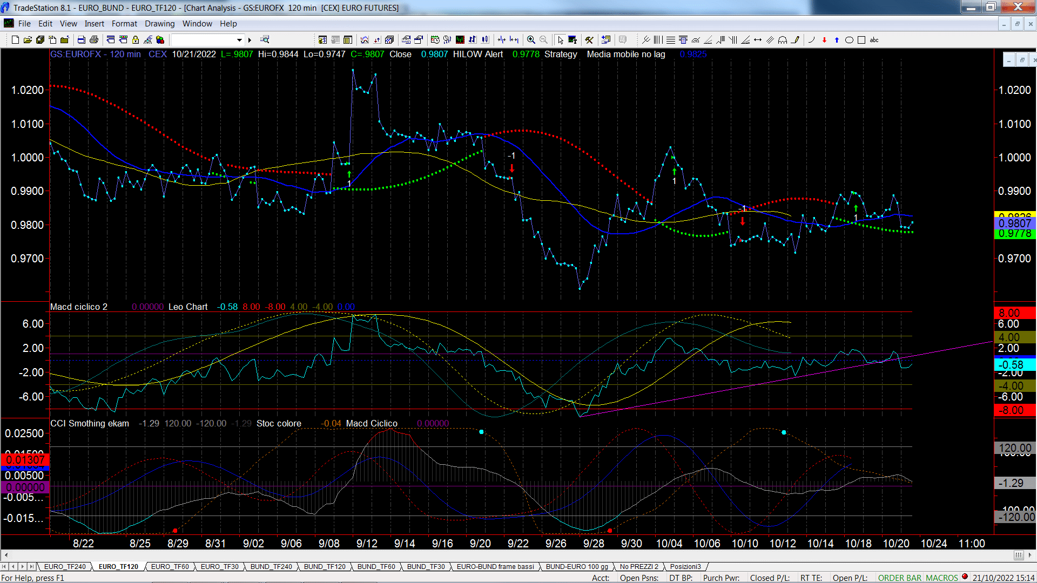
Task: Click the horizontal scrollbar right arrow
Action: tap(1031, 555)
